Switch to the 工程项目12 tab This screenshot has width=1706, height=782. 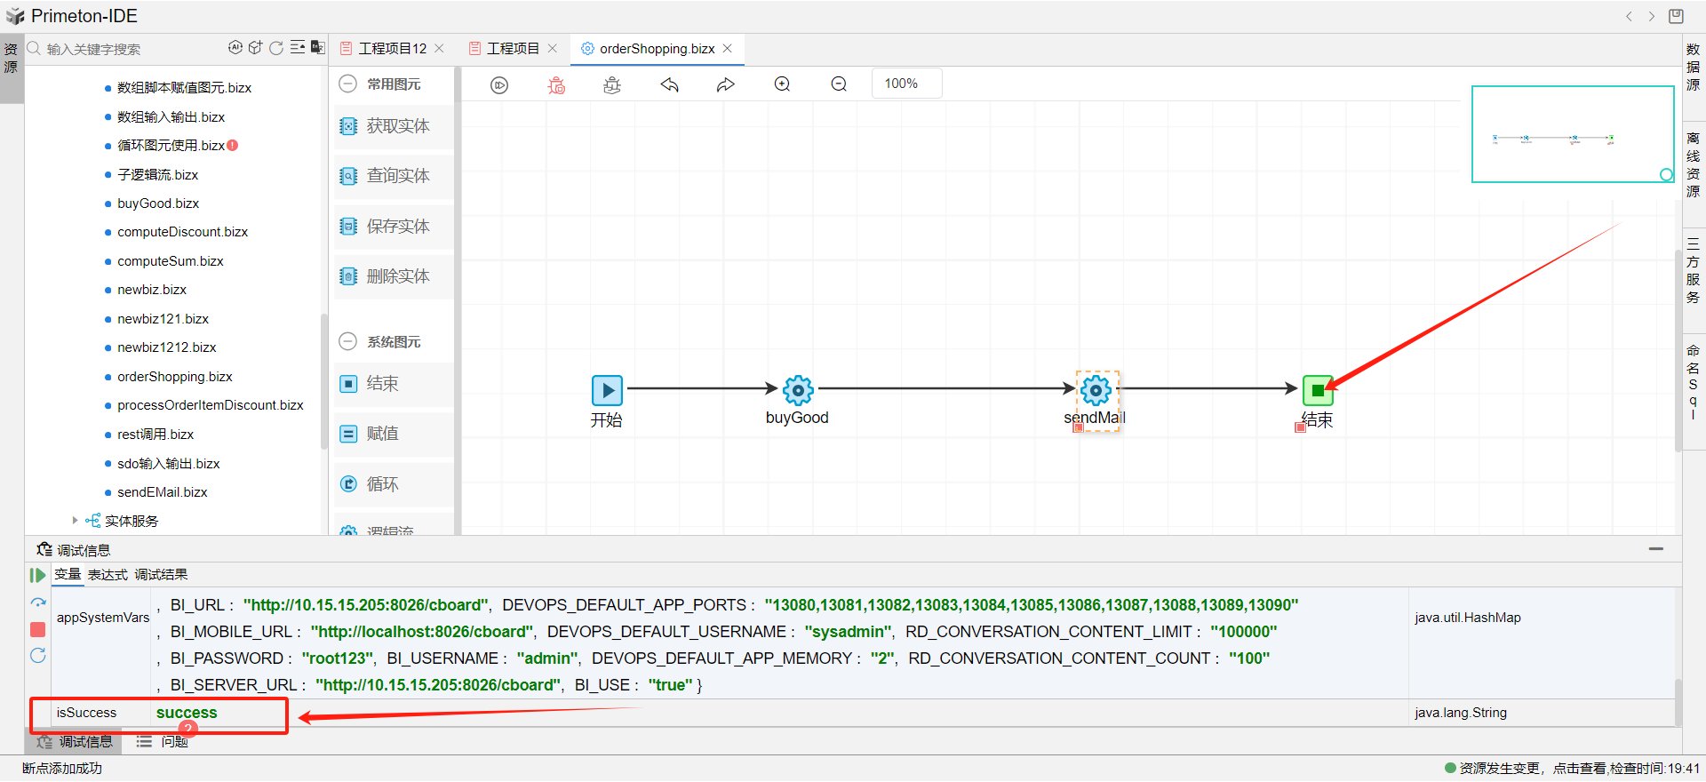click(x=392, y=48)
